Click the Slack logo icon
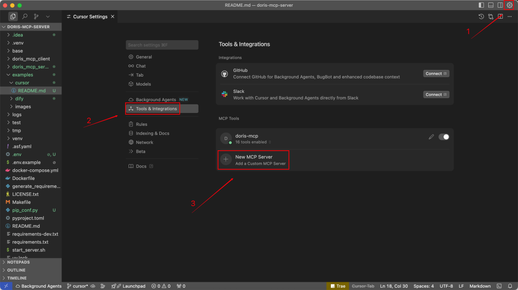Screen dimensions: 518x290 [x=224, y=95]
